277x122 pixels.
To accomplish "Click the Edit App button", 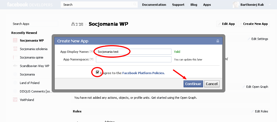I will [226, 24].
